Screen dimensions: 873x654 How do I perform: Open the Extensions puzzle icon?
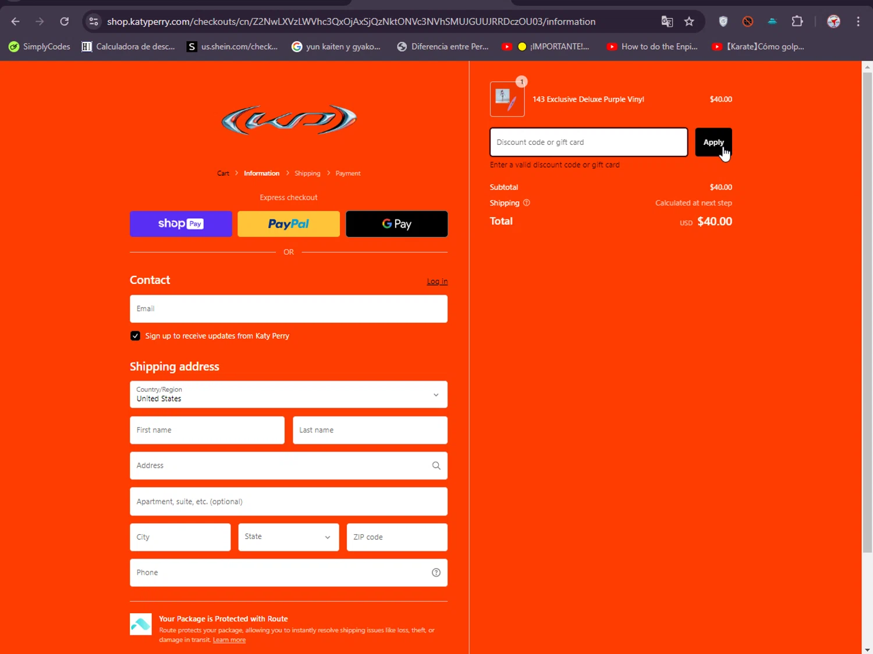tap(797, 22)
